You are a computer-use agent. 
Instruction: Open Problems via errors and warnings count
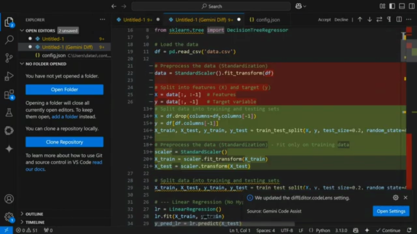pyautogui.click(x=27, y=230)
